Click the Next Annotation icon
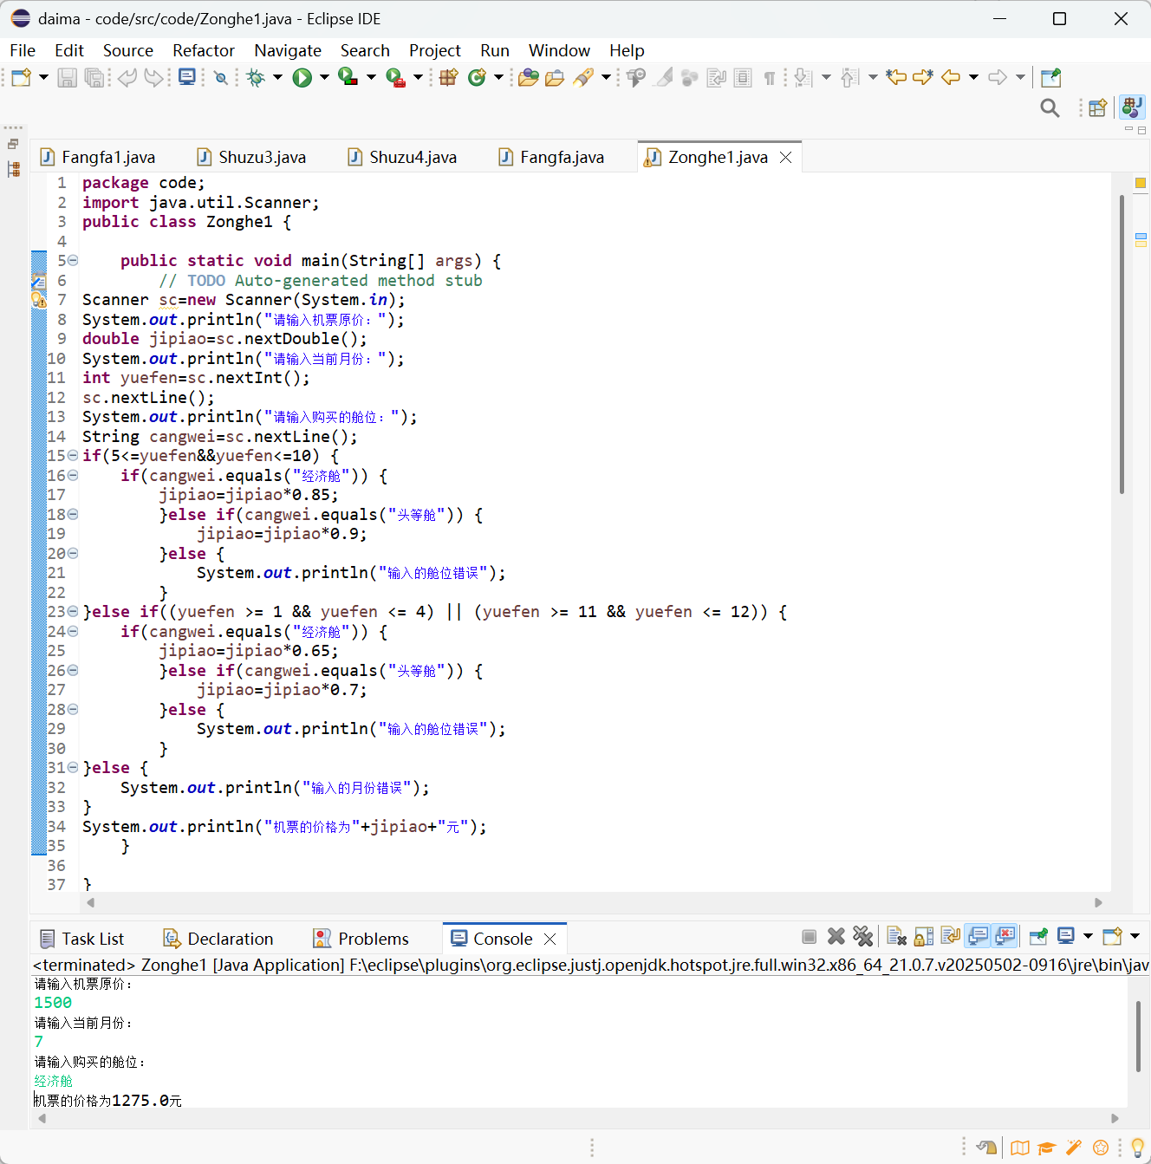The image size is (1151, 1164). coord(803,78)
